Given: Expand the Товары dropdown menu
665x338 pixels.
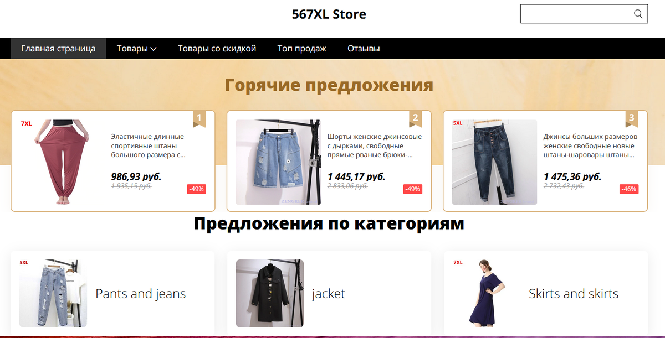Looking at the screenshot, I should [136, 48].
